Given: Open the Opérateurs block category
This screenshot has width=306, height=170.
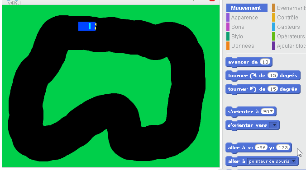Looking at the screenshot, I should point(291,37).
